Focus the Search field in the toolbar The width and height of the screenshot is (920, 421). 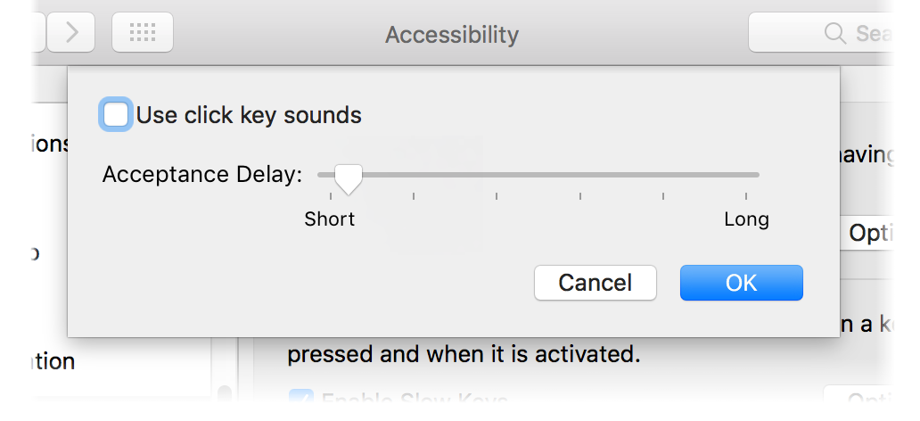pyautogui.click(x=821, y=33)
